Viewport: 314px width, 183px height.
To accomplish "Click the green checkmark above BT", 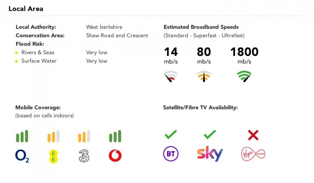I will (171, 135).
